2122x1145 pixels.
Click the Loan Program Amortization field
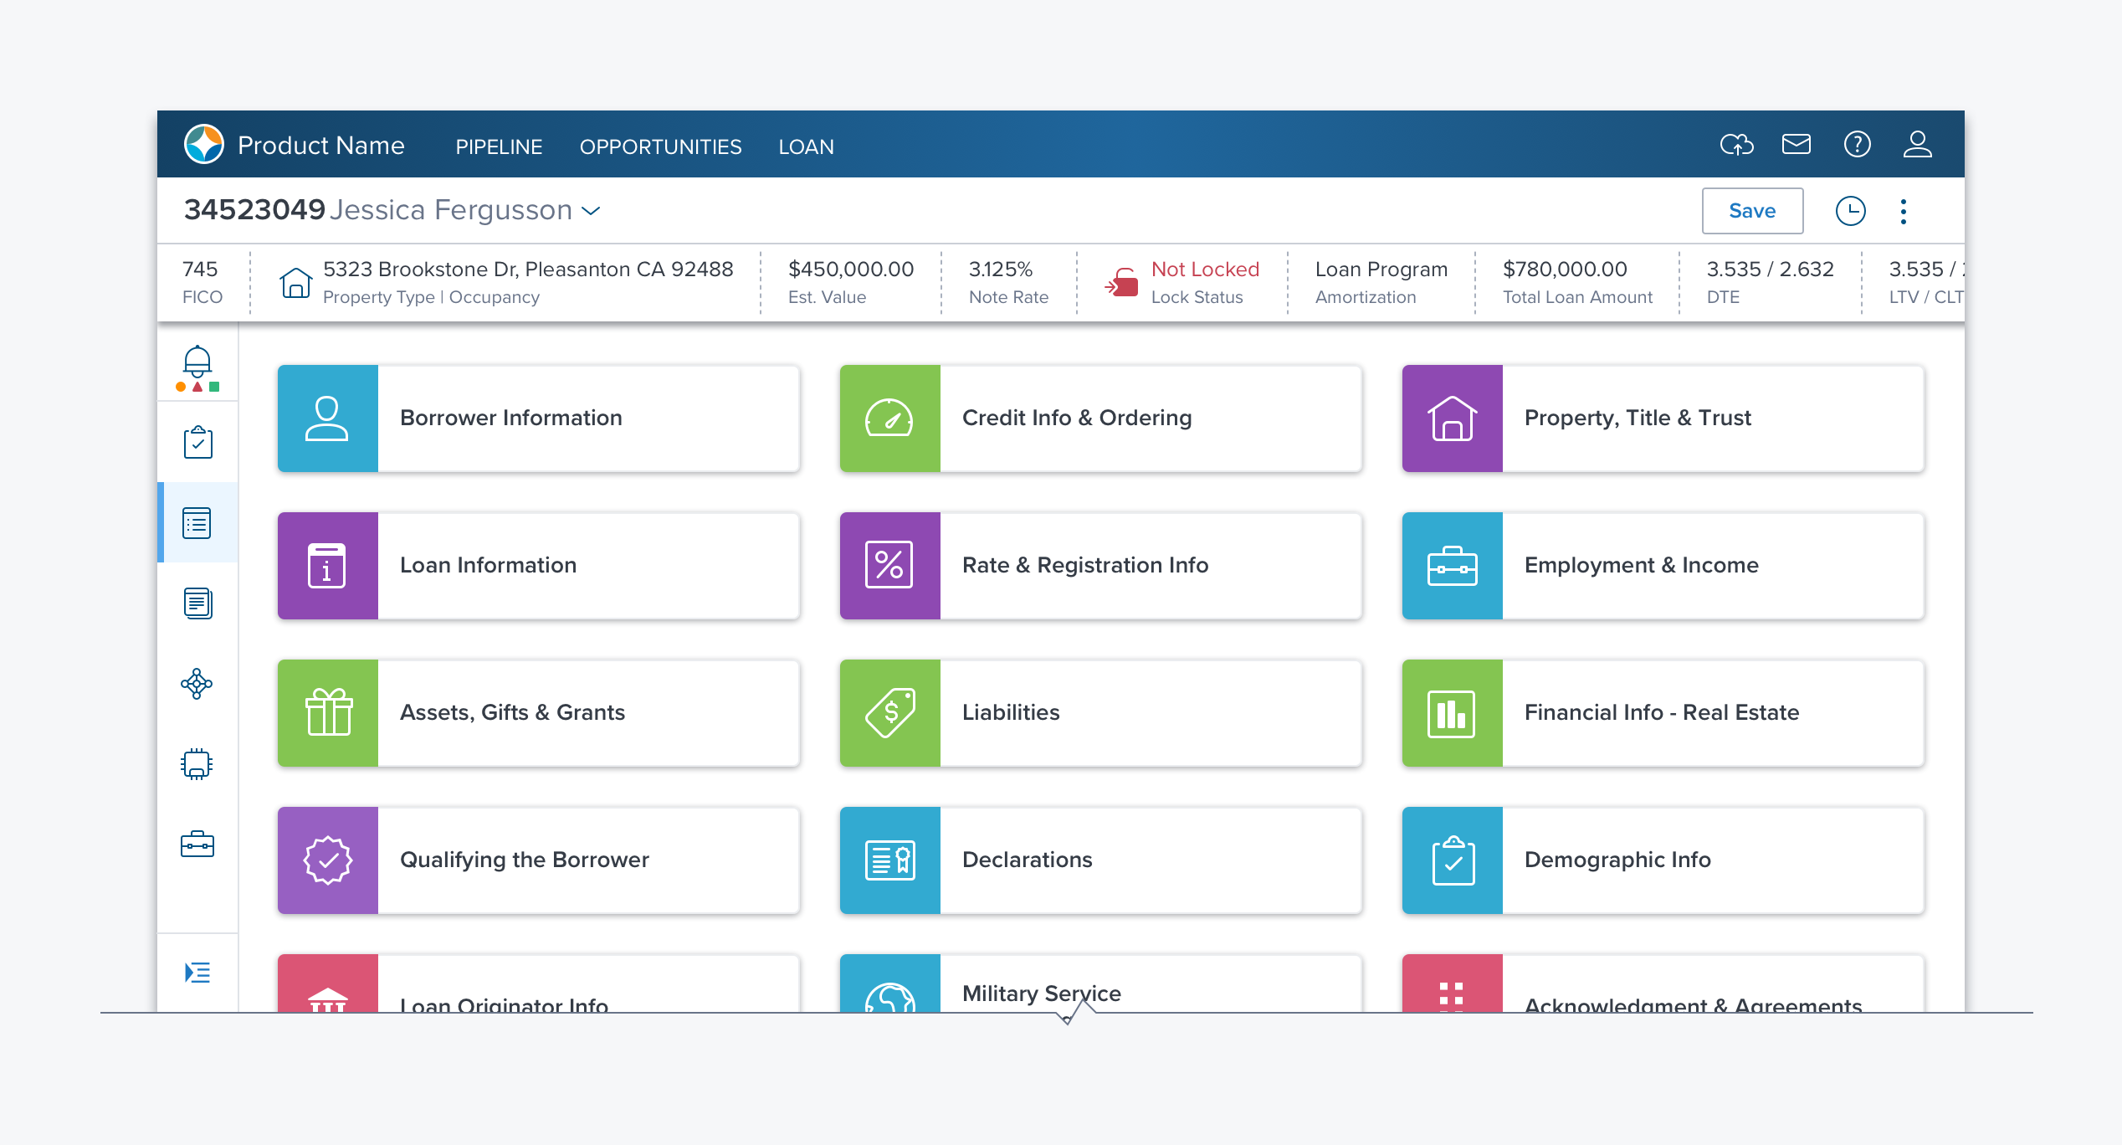pos(1381,282)
